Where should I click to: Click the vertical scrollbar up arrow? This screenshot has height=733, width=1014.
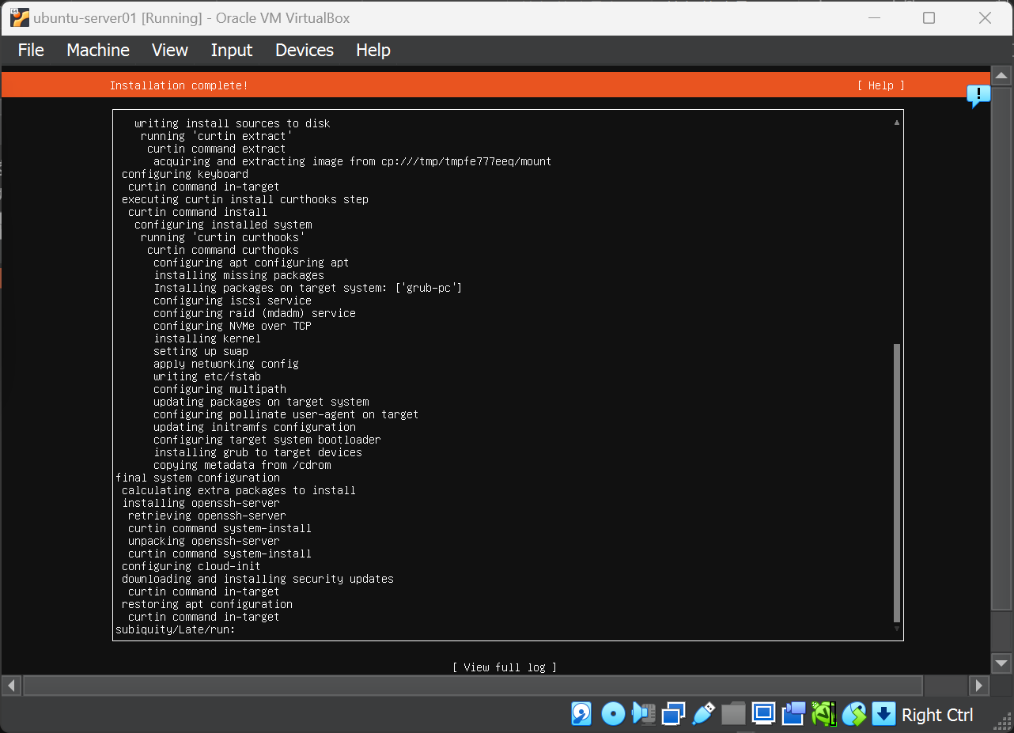point(1001,77)
